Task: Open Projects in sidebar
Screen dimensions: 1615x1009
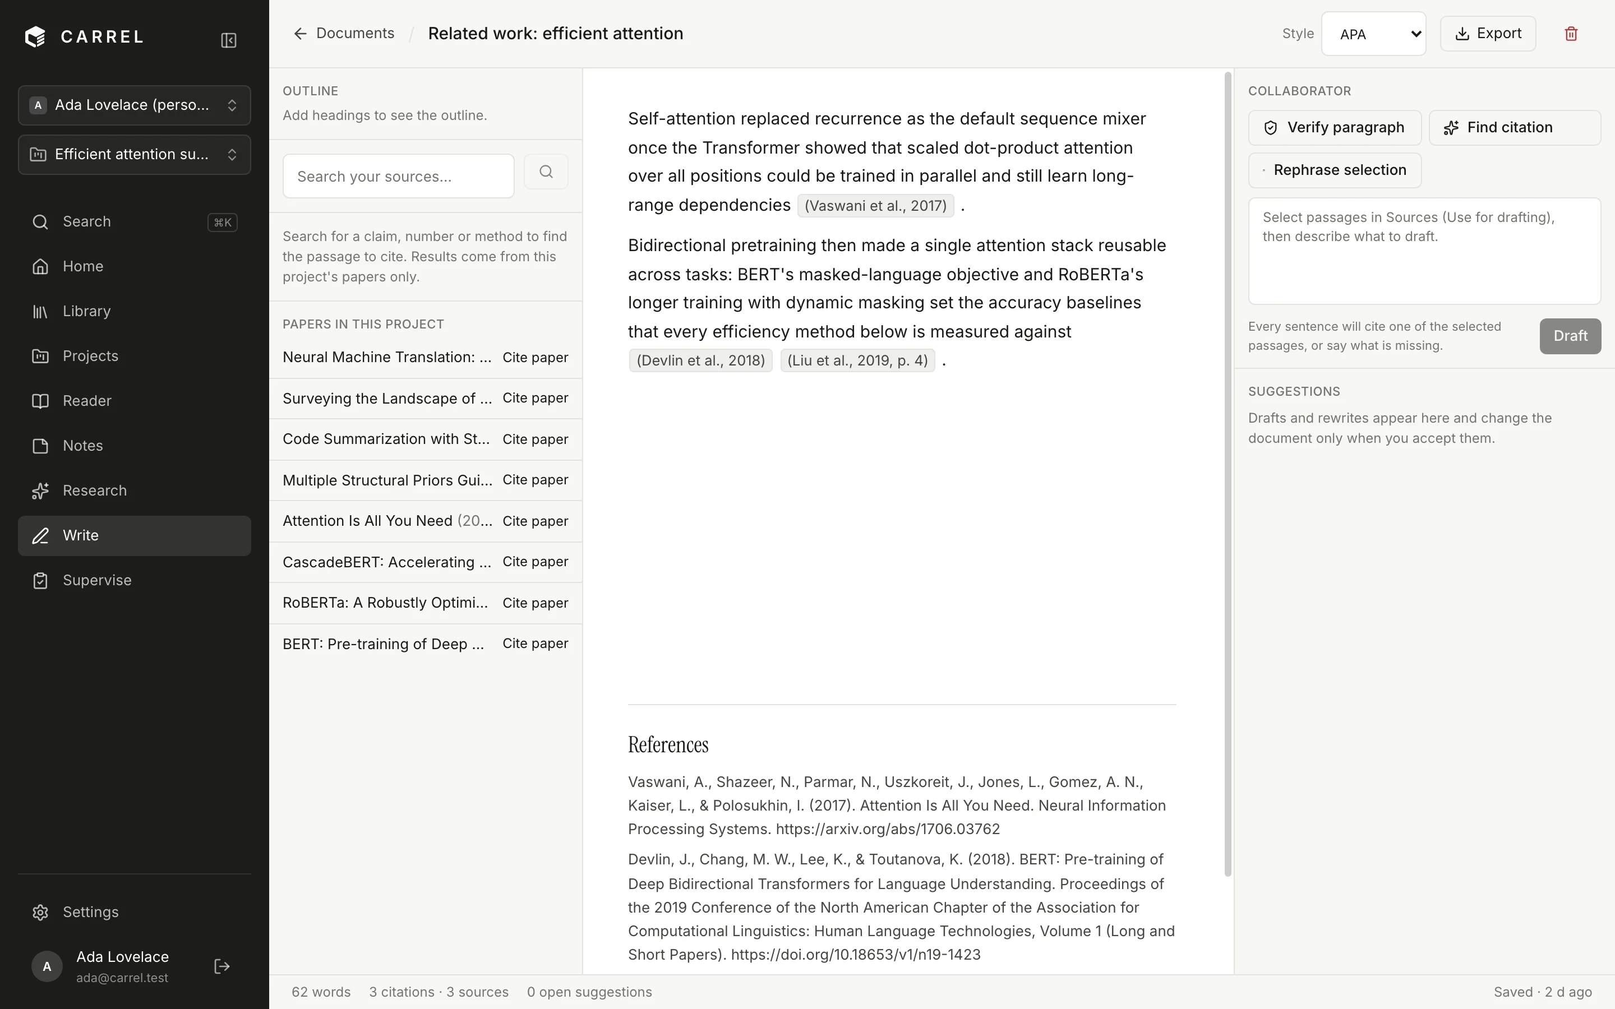Action: pyautogui.click(x=134, y=356)
